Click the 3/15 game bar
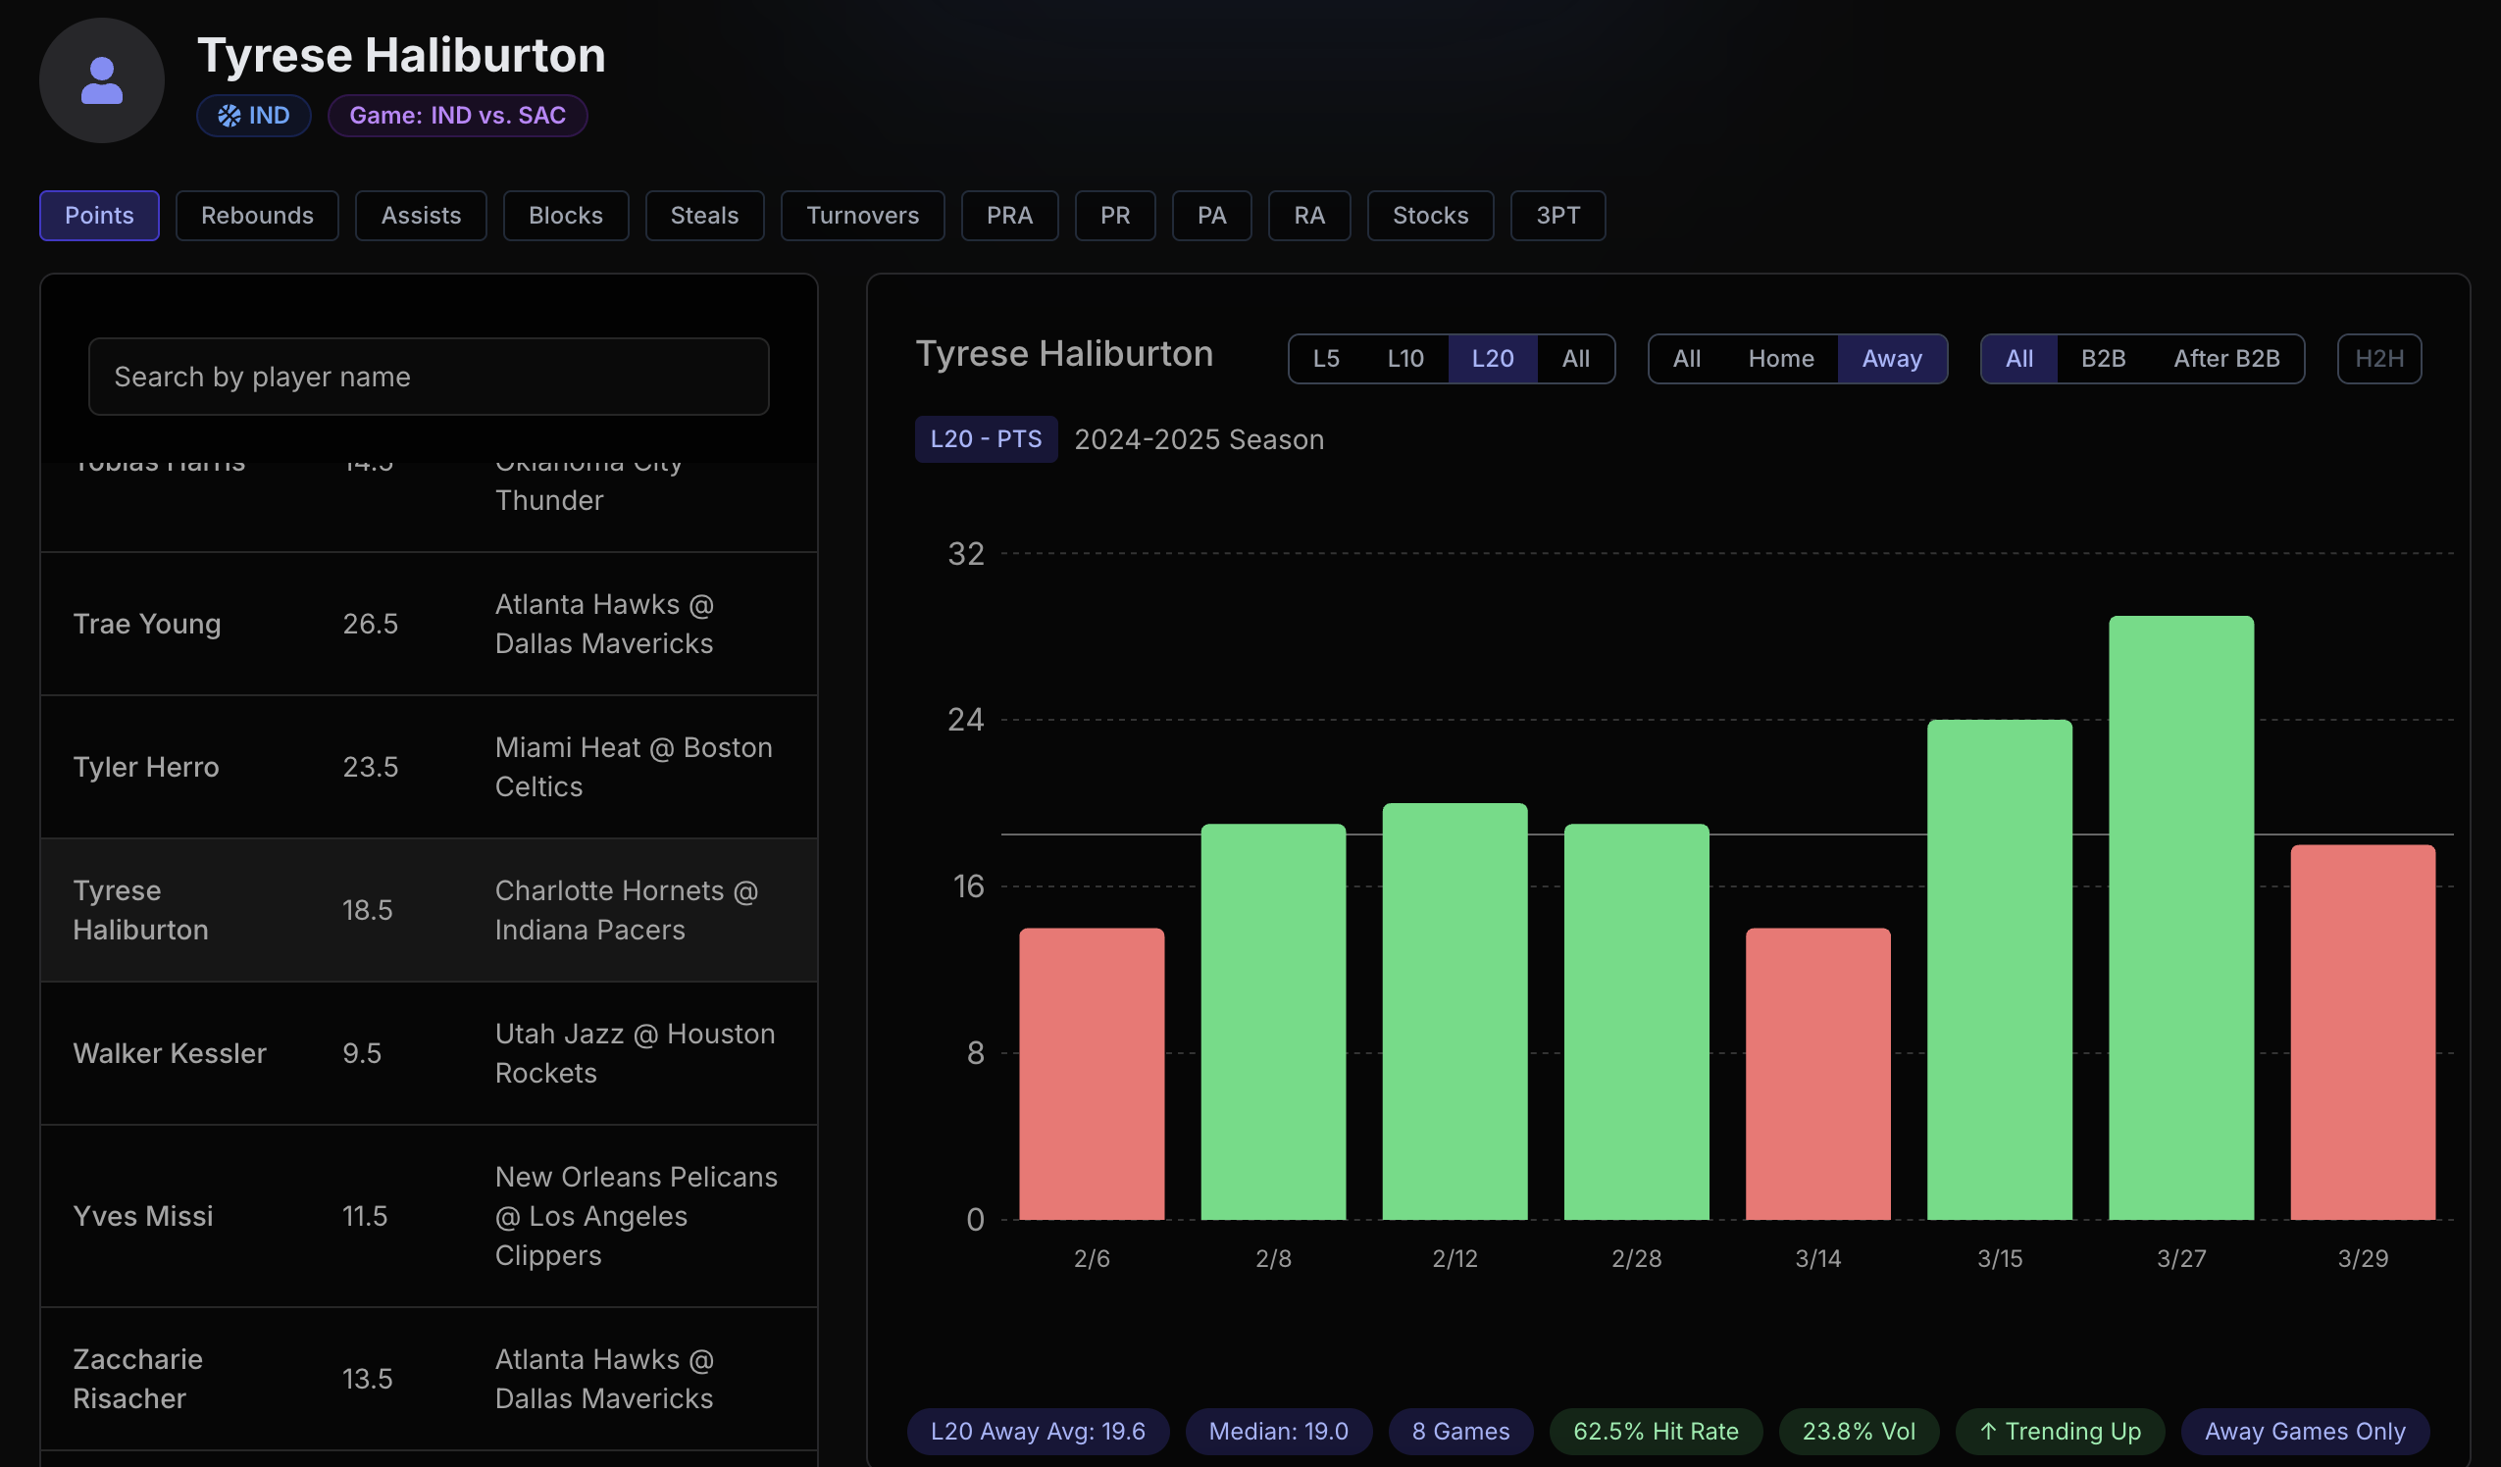2501x1467 pixels. pos(2000,970)
